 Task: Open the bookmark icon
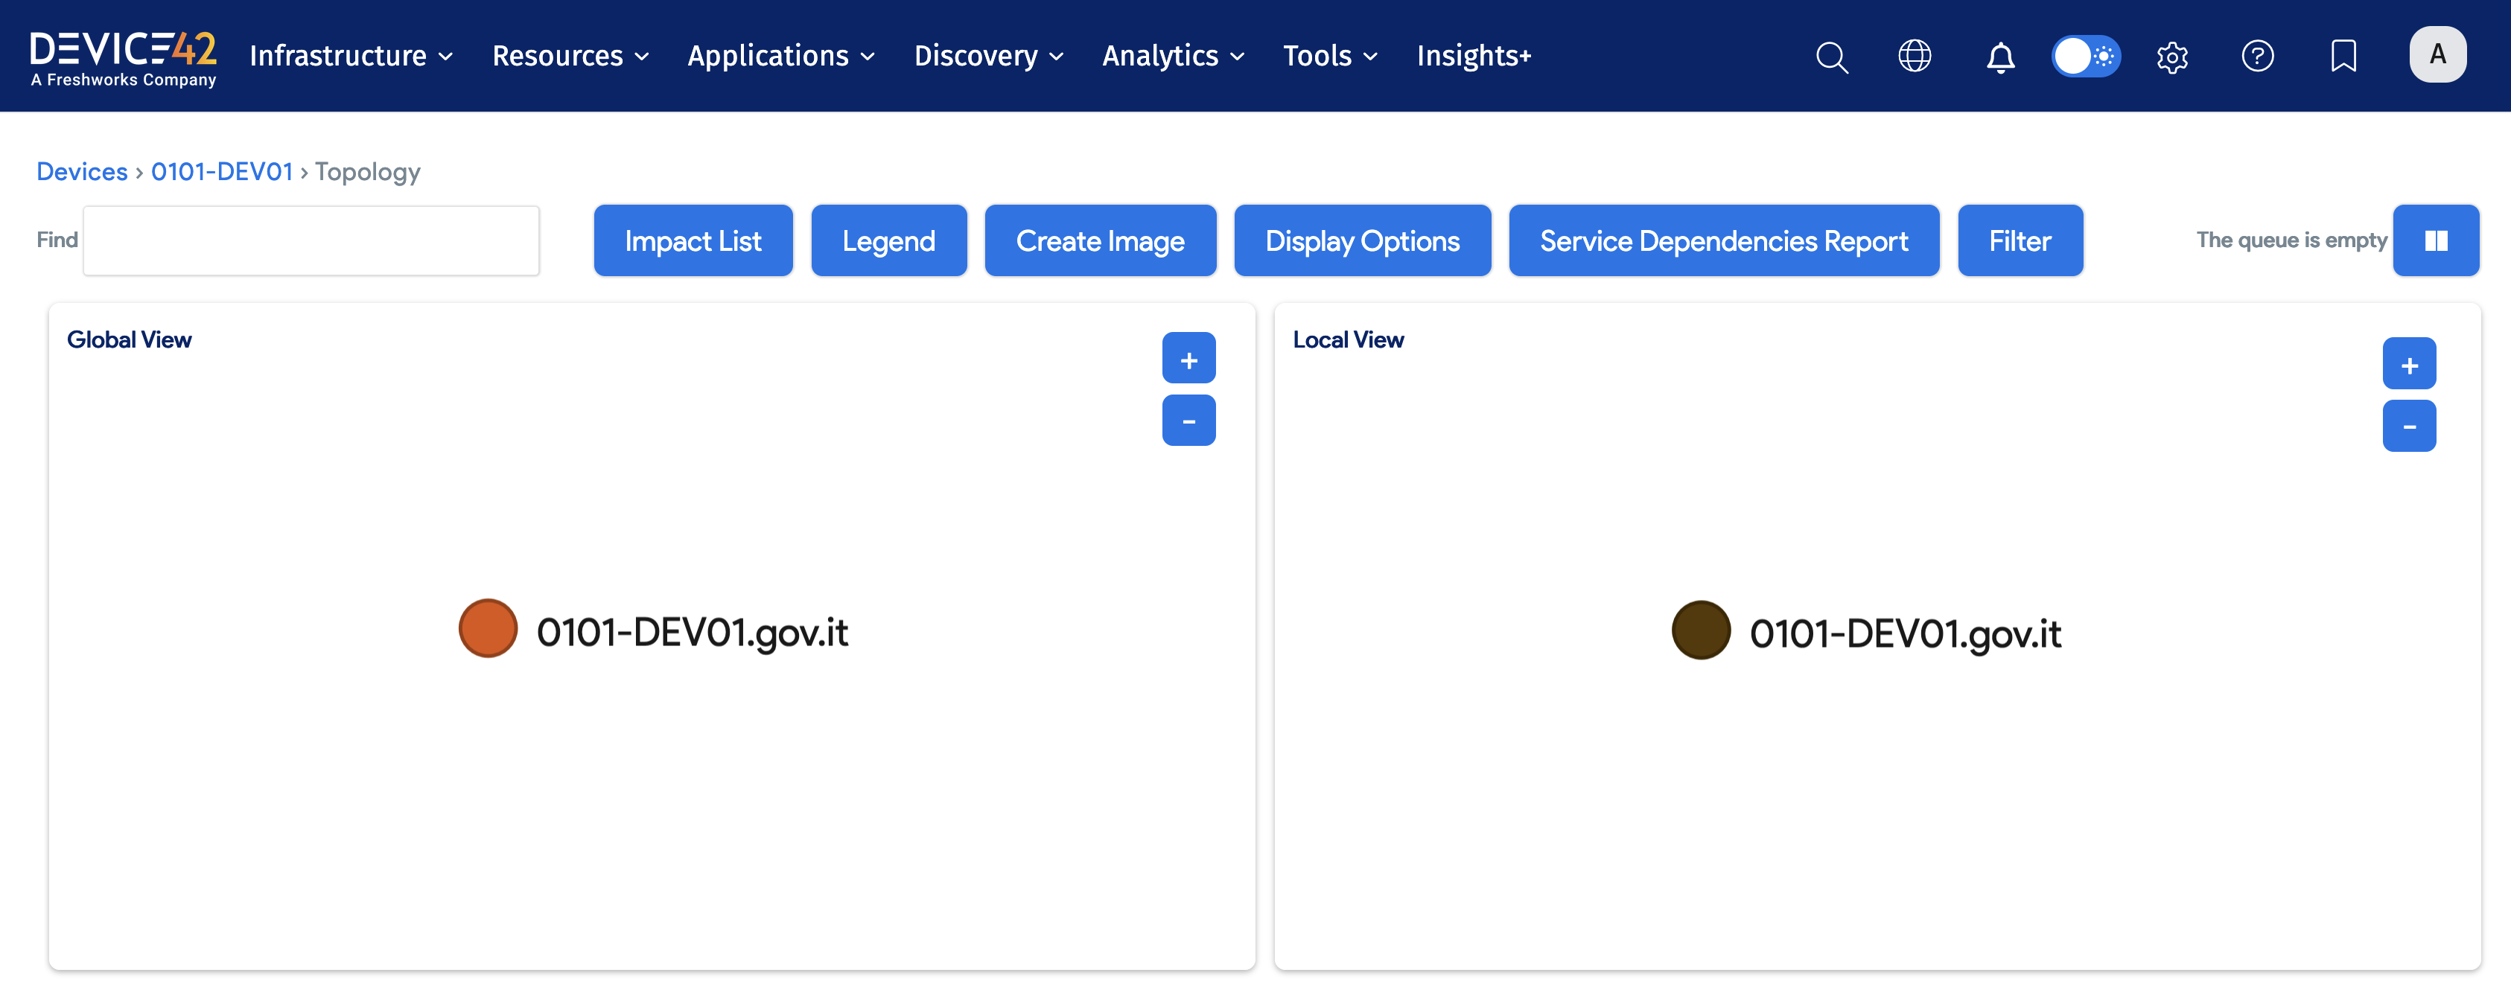point(2343,57)
